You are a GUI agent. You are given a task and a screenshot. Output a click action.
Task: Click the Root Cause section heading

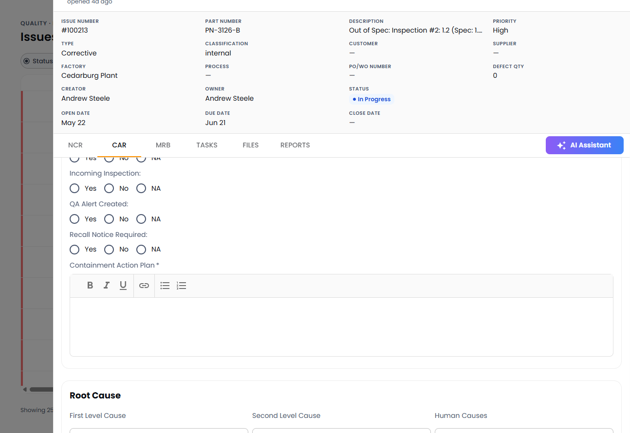[x=95, y=396]
